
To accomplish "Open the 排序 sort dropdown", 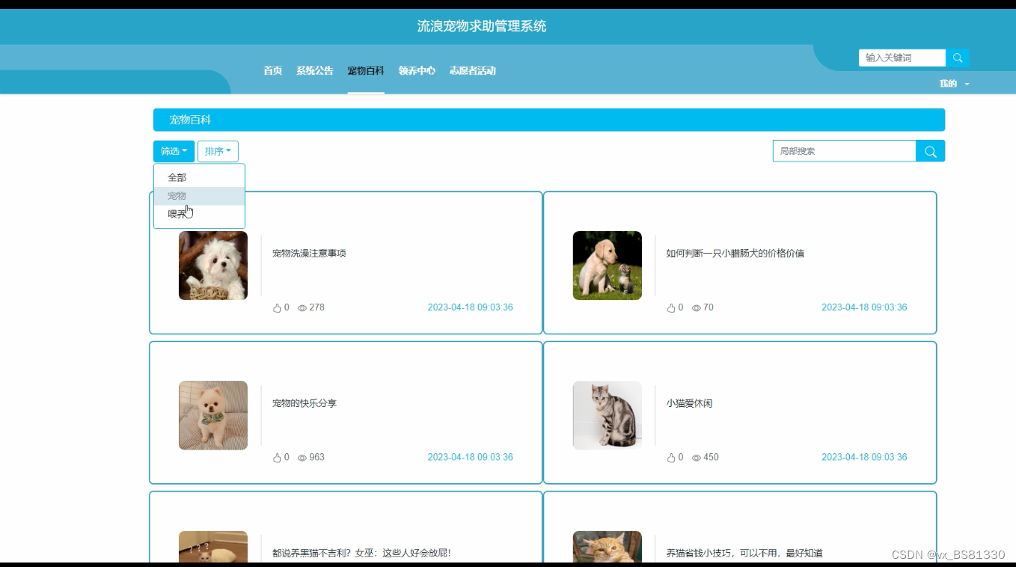I will point(218,151).
